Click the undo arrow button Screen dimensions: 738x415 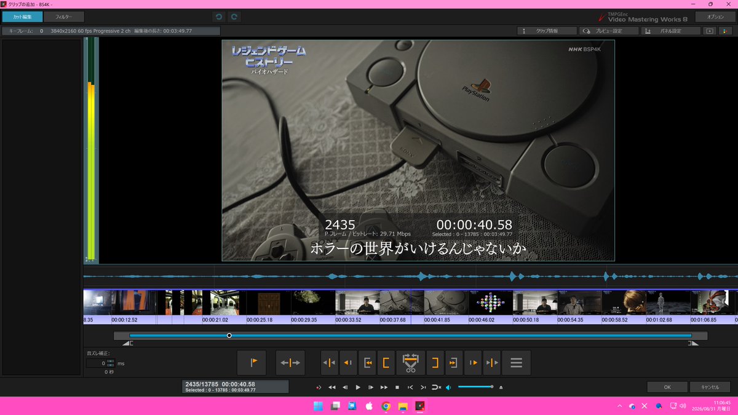click(x=220, y=17)
